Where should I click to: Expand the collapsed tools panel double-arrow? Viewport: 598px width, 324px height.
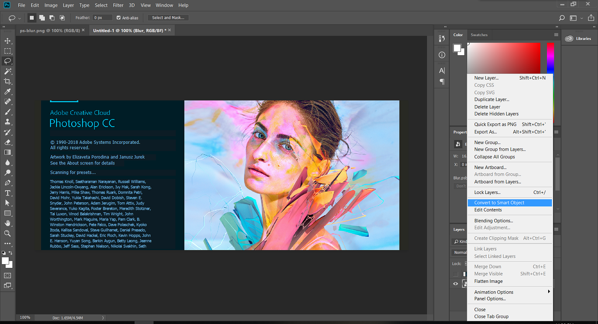pyautogui.click(x=4, y=27)
